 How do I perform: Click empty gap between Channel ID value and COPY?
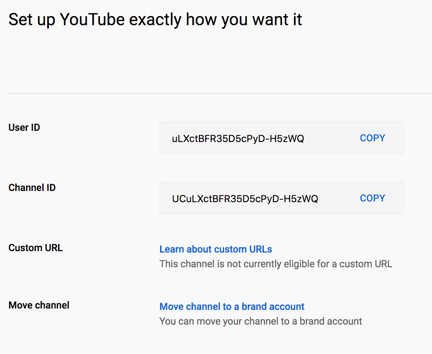pos(339,198)
